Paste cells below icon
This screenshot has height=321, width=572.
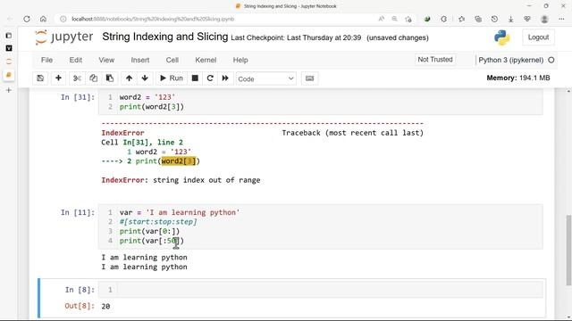point(109,78)
